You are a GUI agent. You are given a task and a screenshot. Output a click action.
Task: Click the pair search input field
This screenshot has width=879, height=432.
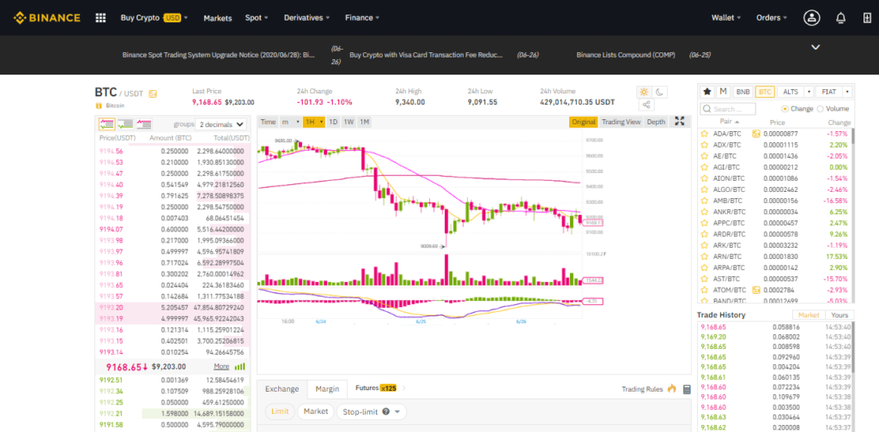(x=728, y=109)
